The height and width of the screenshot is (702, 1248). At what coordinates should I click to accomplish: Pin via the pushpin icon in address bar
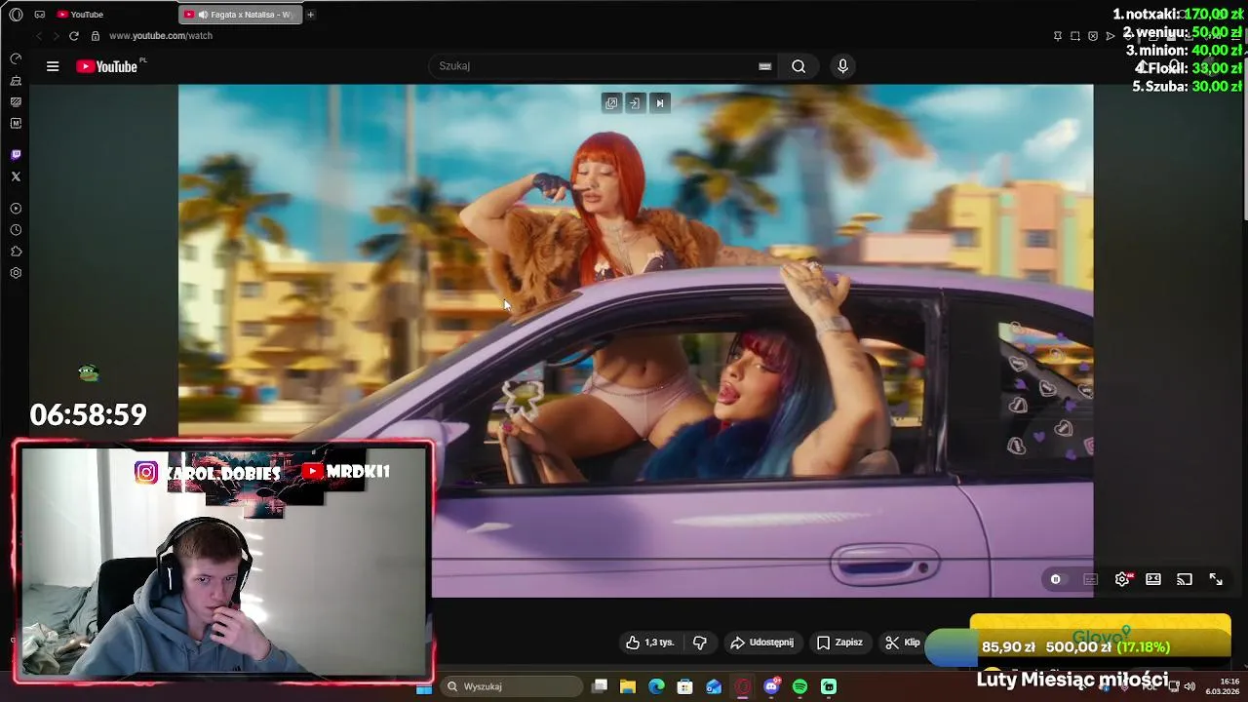tap(1058, 36)
